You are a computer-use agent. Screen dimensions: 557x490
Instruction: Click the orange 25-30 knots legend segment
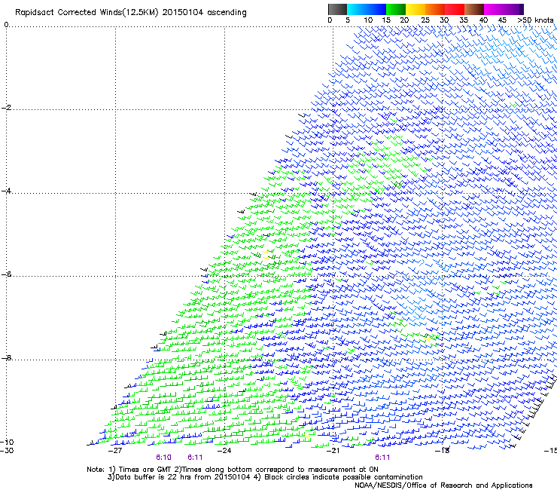pyautogui.click(x=435, y=9)
